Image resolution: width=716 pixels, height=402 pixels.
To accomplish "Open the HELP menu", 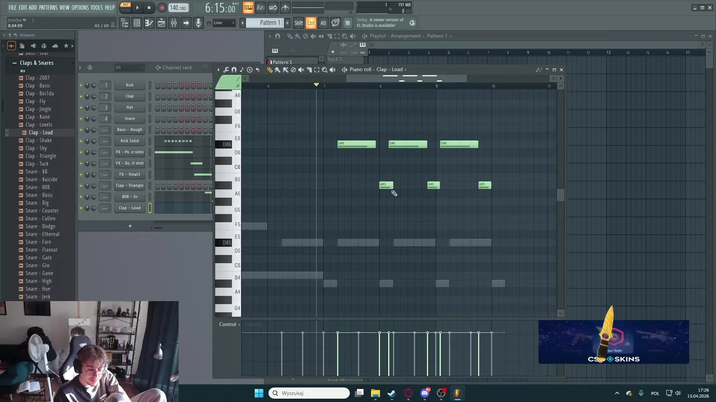I will pyautogui.click(x=110, y=7).
